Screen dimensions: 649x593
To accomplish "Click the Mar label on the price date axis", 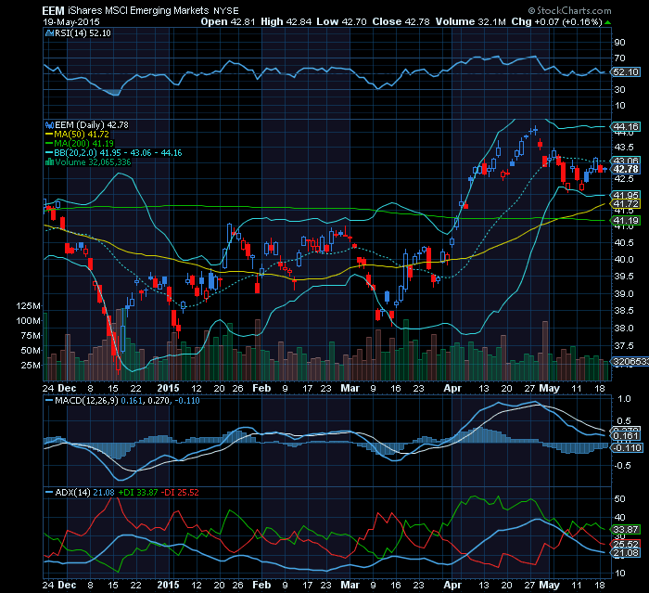I will pyautogui.click(x=350, y=389).
